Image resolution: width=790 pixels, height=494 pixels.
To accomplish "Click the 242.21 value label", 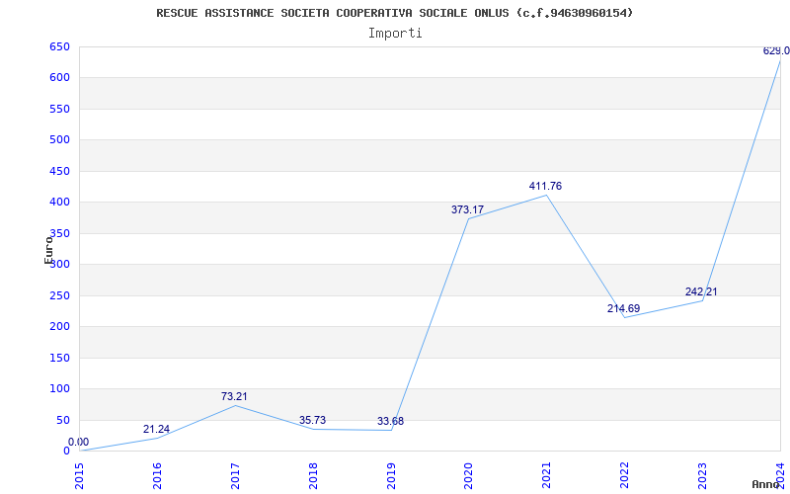I will (701, 291).
